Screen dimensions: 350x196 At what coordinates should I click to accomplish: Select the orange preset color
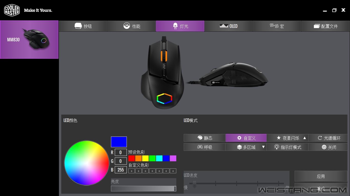click(x=138, y=158)
